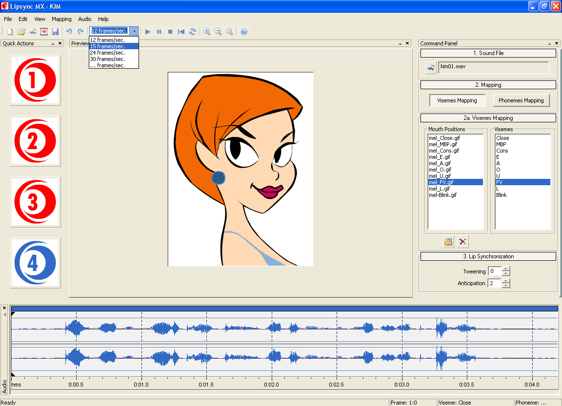This screenshot has height=406, width=562.
Task: Click the rewind to start icon
Action: pos(181,31)
